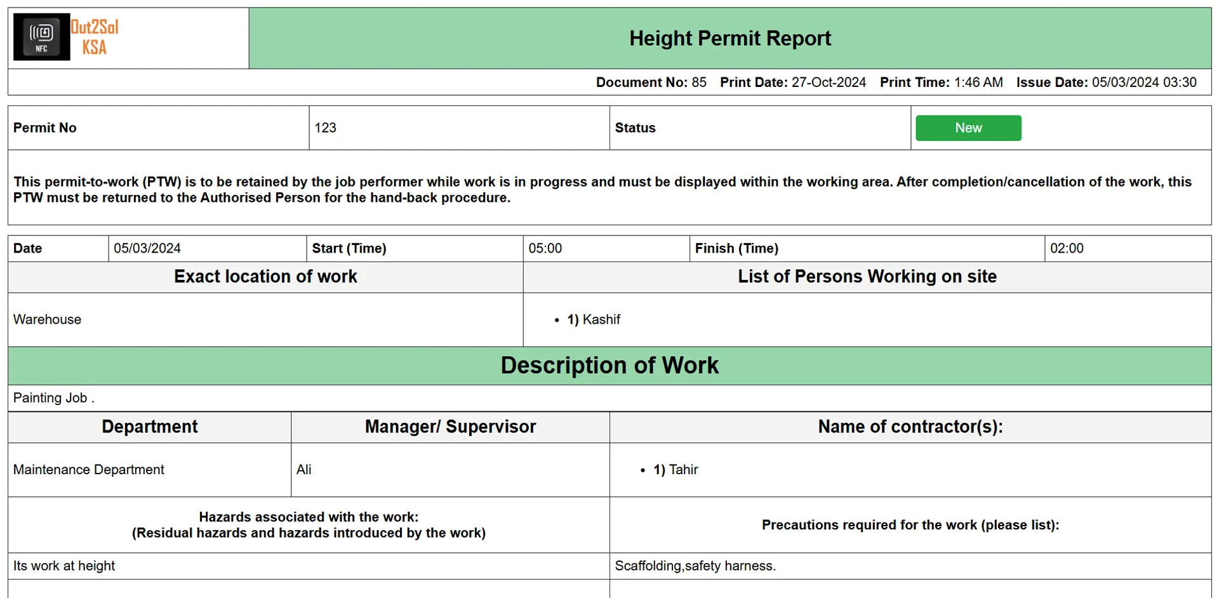Click the Its work at height hazard text
The height and width of the screenshot is (598, 1219).
(x=64, y=566)
